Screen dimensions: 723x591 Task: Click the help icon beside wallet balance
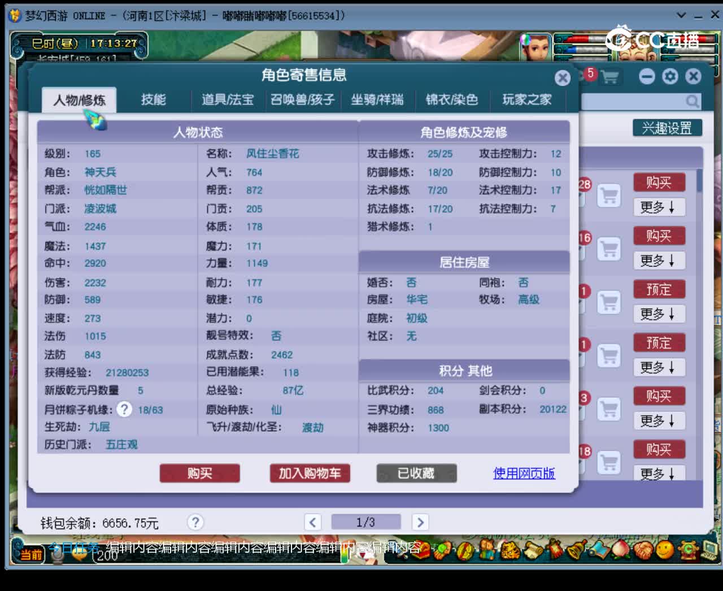coord(195,522)
